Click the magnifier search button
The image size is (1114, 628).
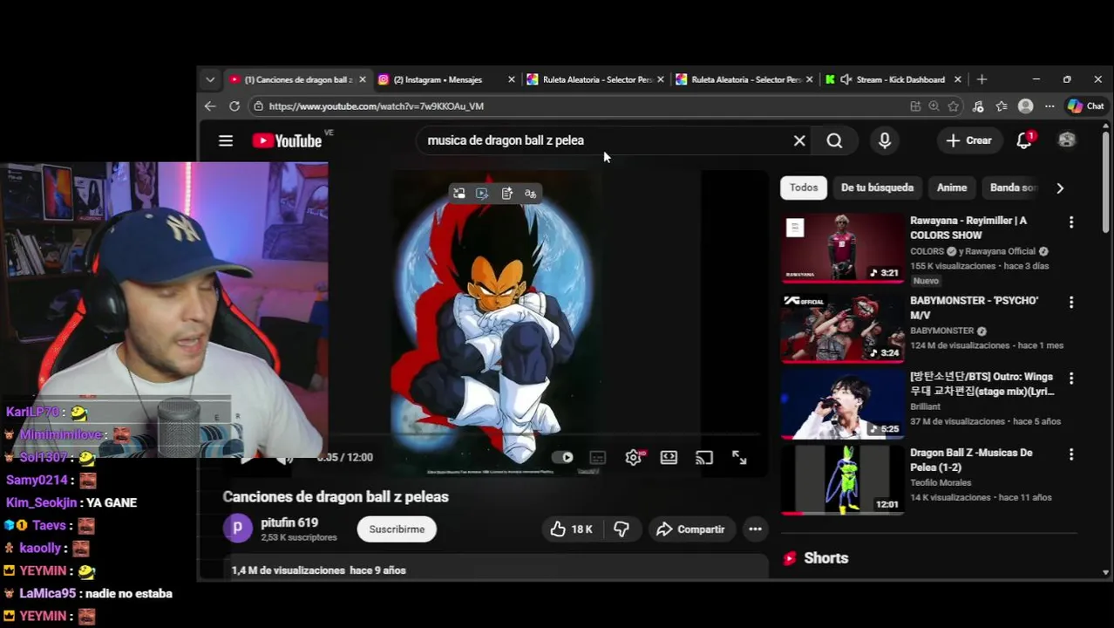pos(834,140)
